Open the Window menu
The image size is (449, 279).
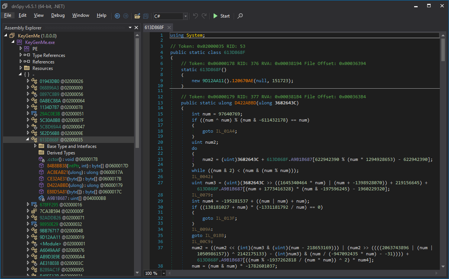click(81, 15)
